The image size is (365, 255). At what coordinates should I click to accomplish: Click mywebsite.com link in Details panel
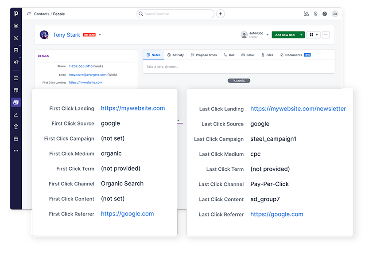[85, 82]
